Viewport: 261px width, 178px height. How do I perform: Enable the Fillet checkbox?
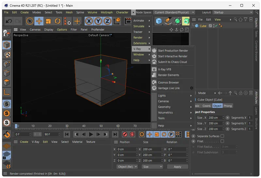click(222, 141)
